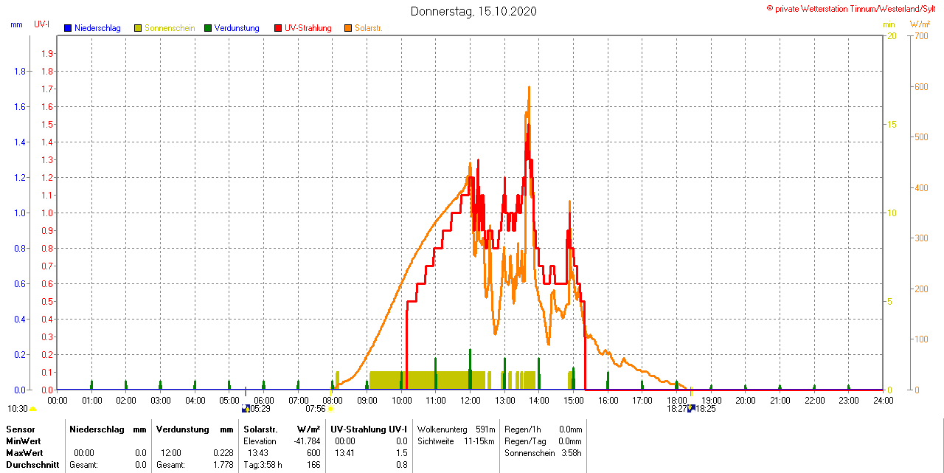Click the MinWert row header

[x=24, y=441]
